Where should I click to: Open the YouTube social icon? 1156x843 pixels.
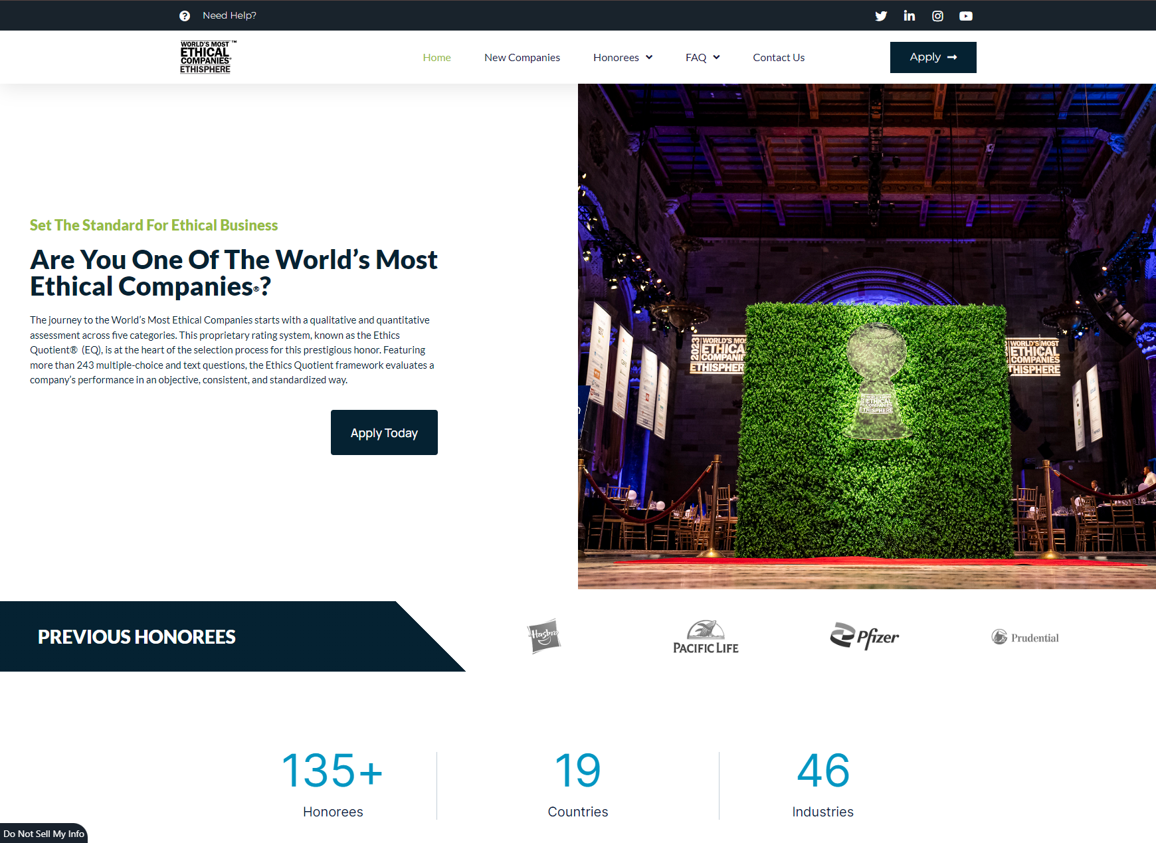pos(966,16)
